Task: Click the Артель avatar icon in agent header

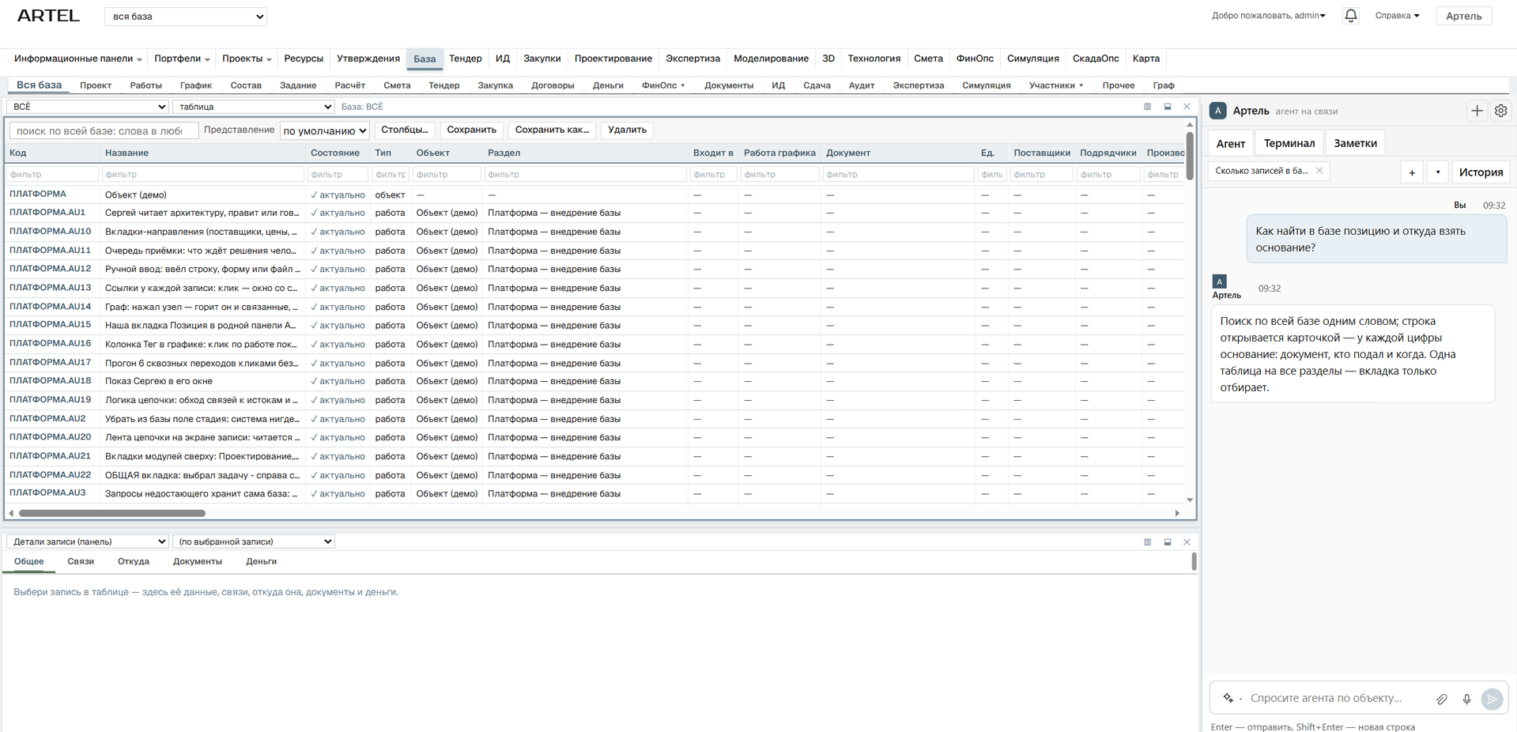Action: pos(1218,111)
